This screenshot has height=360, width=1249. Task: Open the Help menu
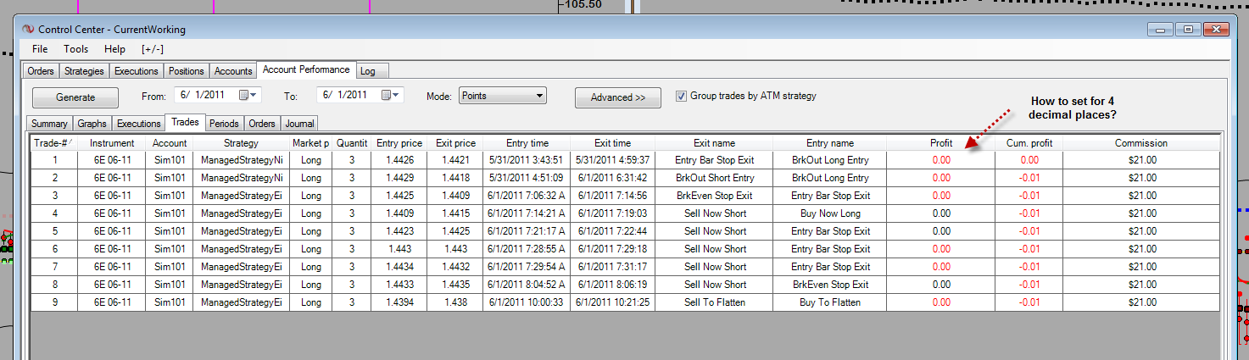click(114, 49)
